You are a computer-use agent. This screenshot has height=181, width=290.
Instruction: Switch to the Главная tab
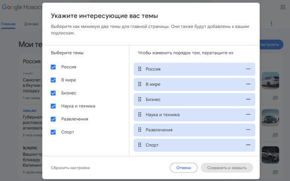coord(8,24)
